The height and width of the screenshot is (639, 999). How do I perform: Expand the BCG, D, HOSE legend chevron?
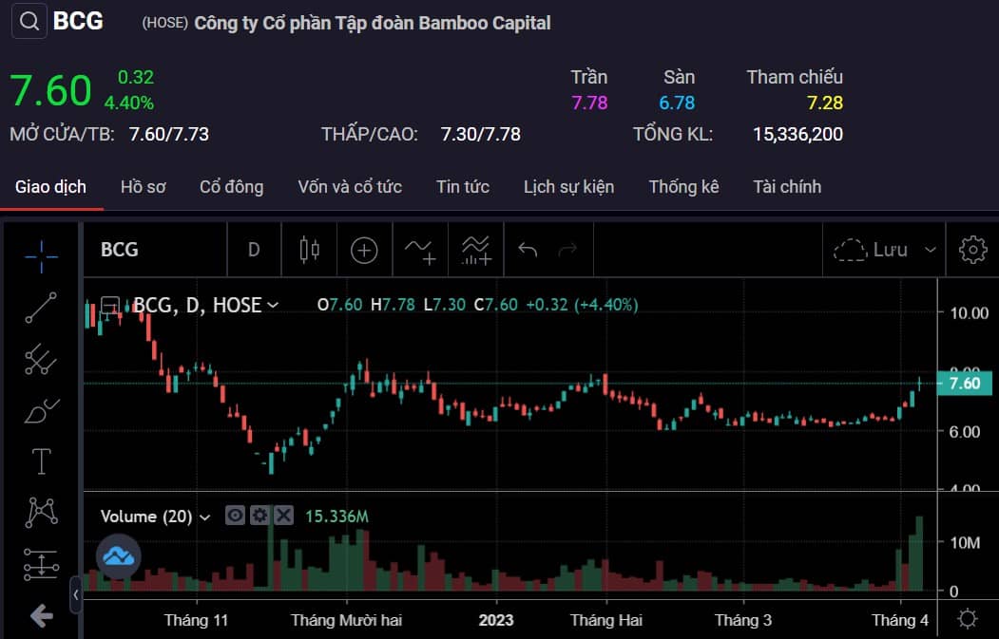[x=273, y=306]
